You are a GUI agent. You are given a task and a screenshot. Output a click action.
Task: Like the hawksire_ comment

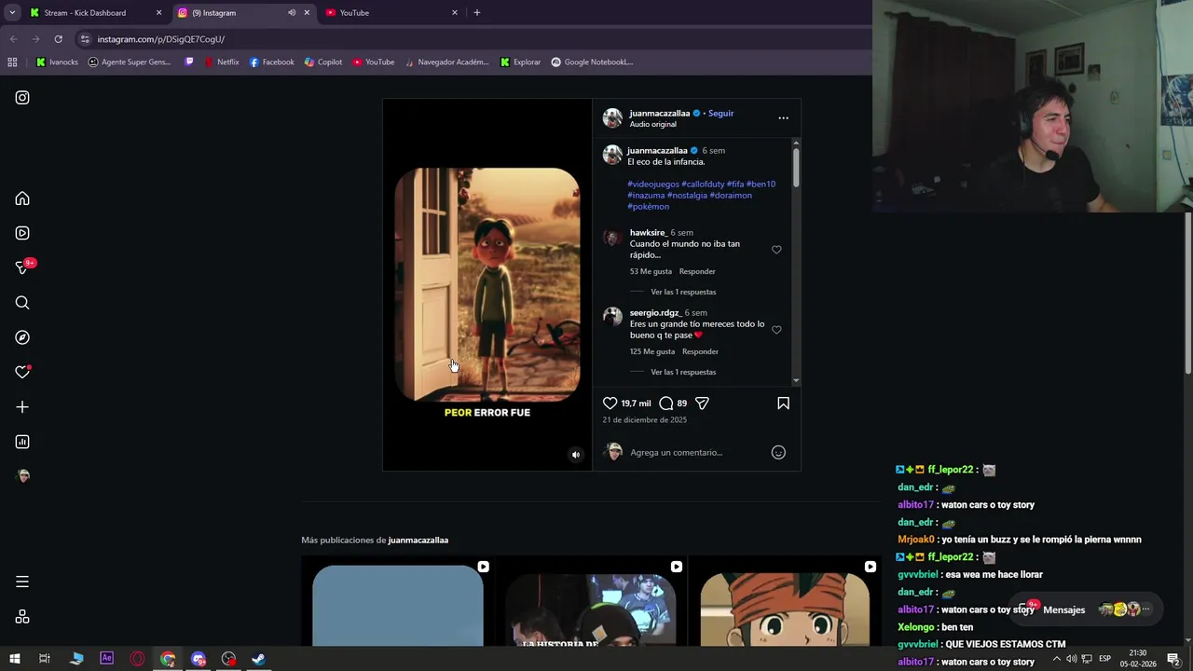tap(776, 250)
